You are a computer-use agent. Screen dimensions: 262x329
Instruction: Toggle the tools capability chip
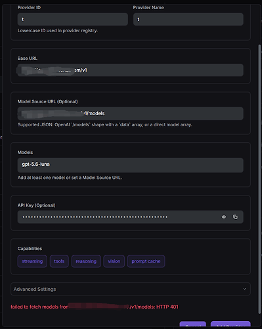coord(59,261)
